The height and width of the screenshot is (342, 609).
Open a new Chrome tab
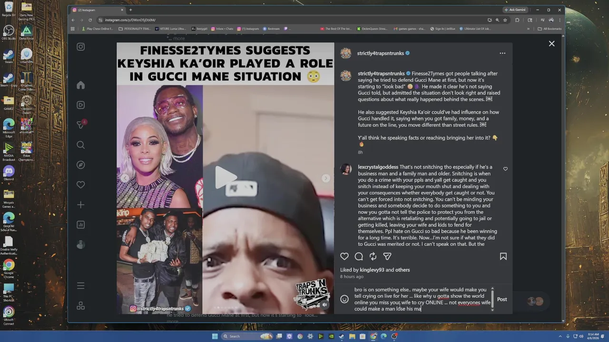(130, 9)
